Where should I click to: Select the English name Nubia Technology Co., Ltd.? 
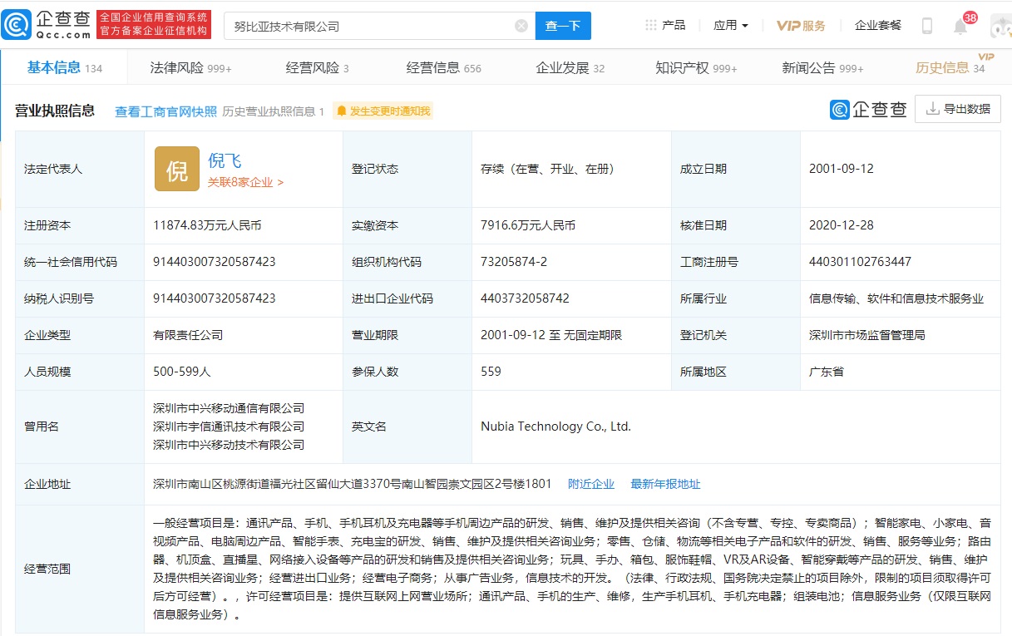(x=555, y=426)
